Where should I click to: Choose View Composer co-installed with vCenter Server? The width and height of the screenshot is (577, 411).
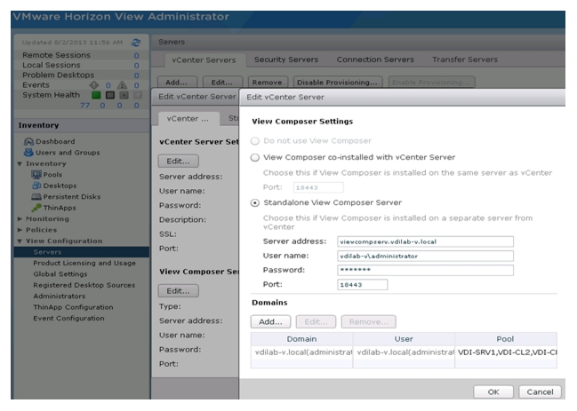pyautogui.click(x=254, y=158)
